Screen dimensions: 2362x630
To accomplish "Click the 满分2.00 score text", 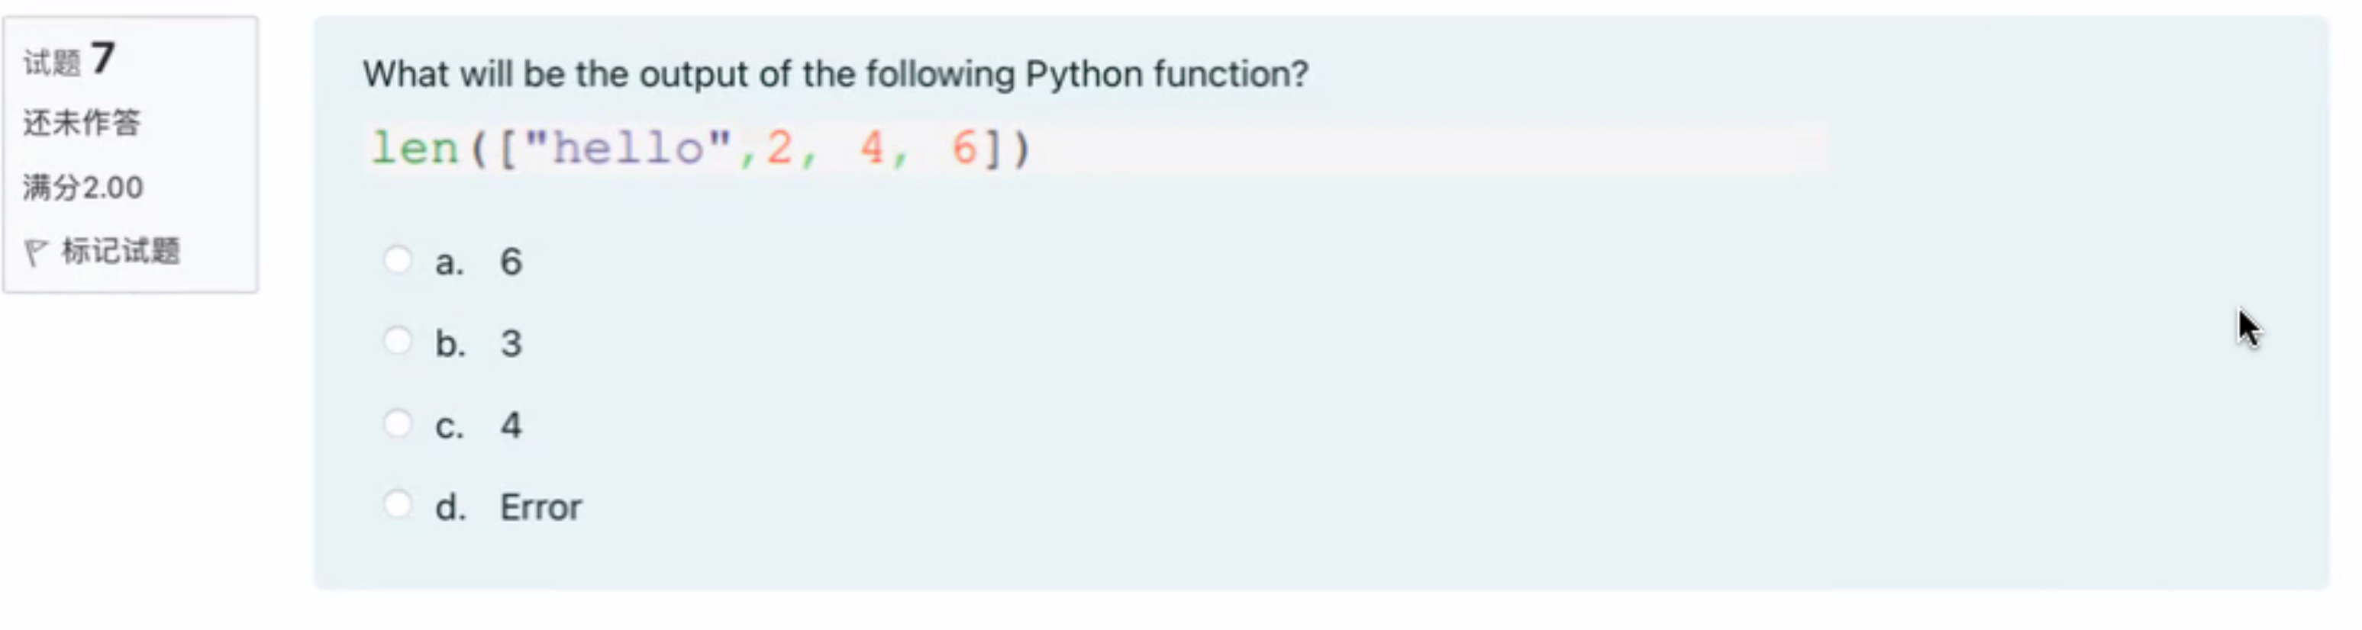I will pyautogui.click(x=82, y=188).
